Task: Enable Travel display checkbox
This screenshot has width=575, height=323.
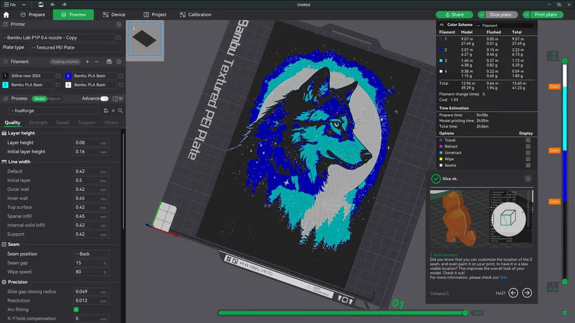Action: click(528, 140)
